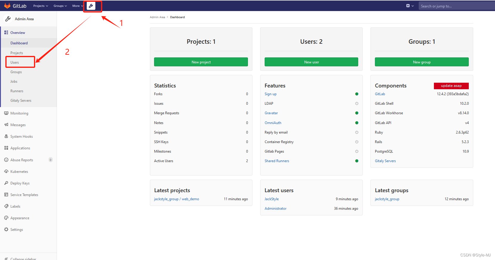
Task: Click the New user button
Action: click(x=311, y=62)
